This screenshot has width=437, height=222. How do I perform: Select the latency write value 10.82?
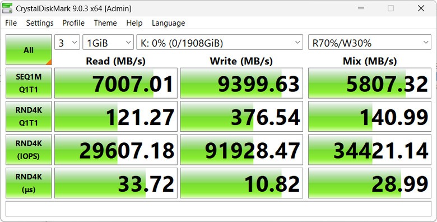point(241,183)
